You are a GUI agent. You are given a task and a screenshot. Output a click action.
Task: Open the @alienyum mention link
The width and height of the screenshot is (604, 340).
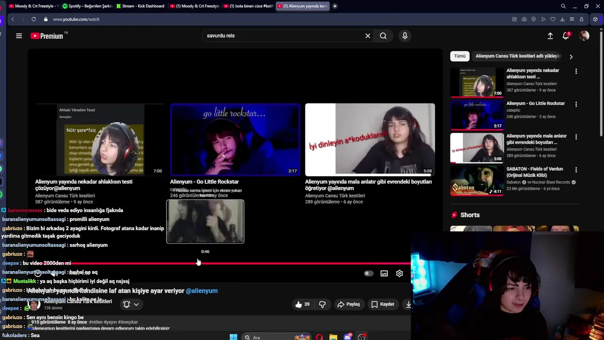click(x=201, y=291)
